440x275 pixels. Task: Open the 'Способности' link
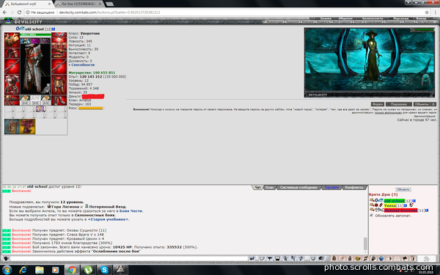click(83, 65)
